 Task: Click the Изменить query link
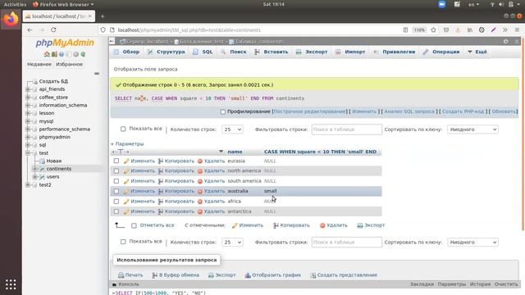pos(364,111)
